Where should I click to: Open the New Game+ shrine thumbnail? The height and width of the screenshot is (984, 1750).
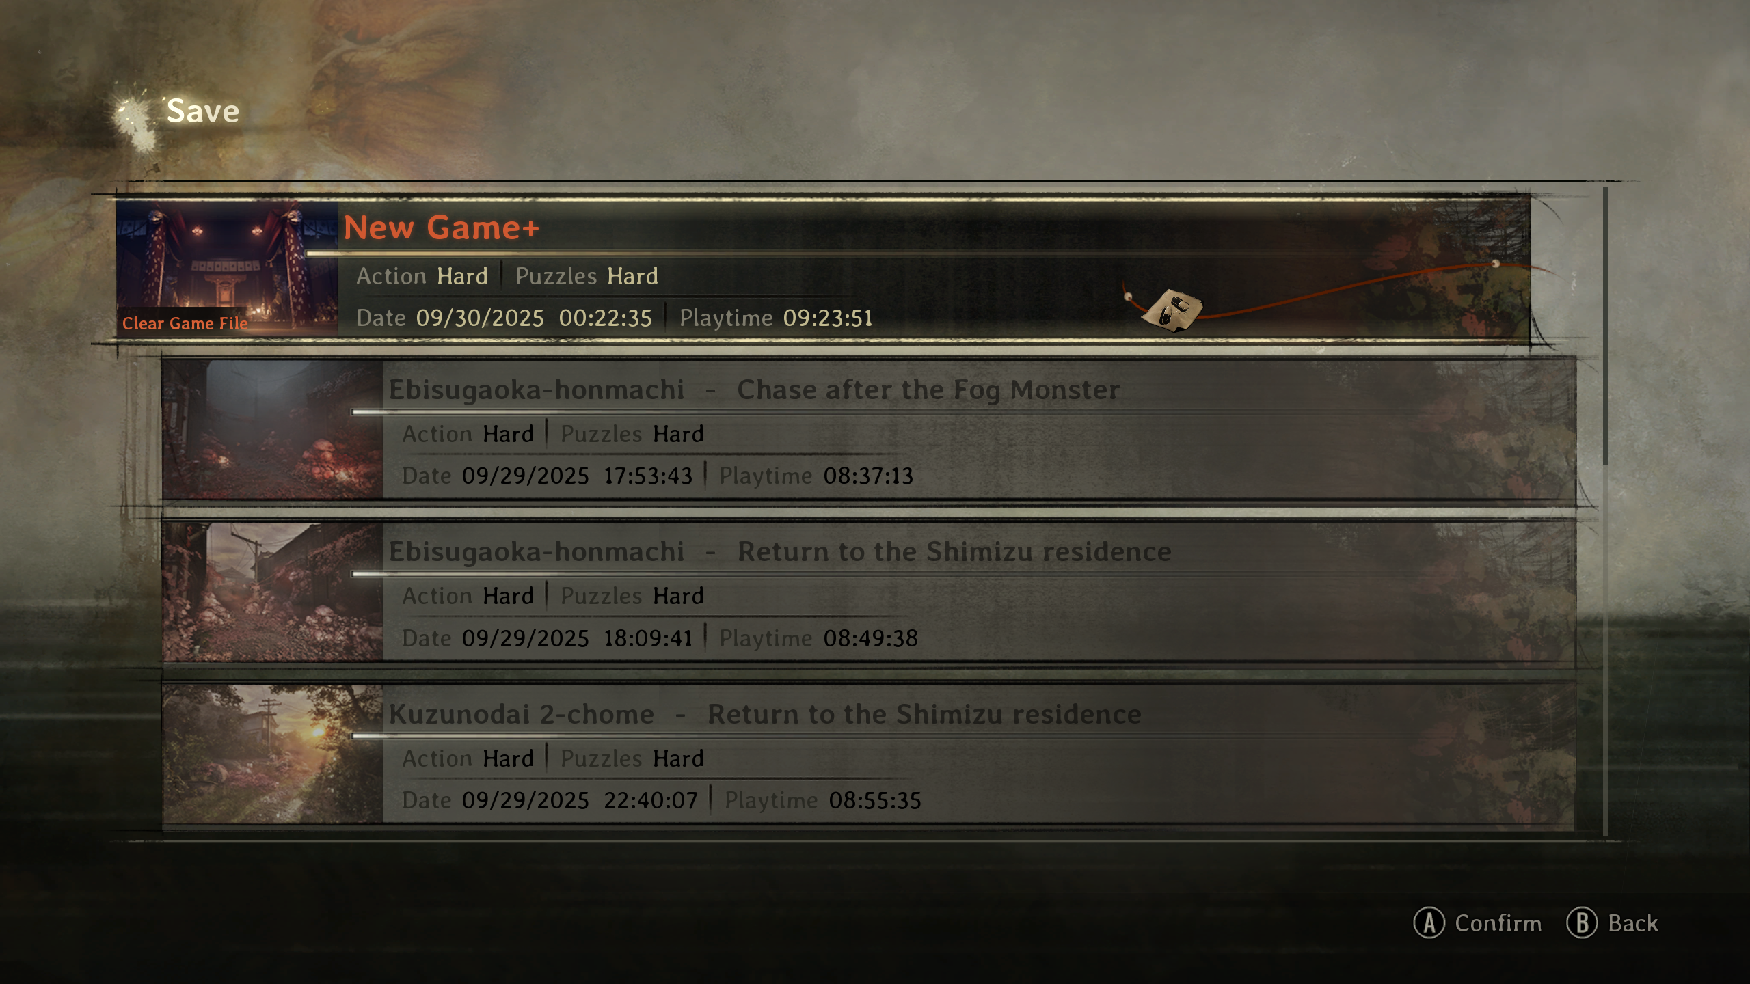tap(227, 268)
